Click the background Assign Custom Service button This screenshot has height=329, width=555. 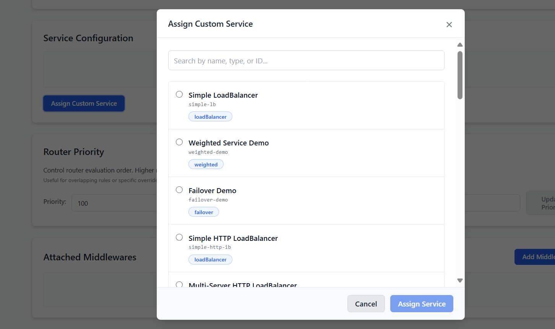(x=84, y=103)
